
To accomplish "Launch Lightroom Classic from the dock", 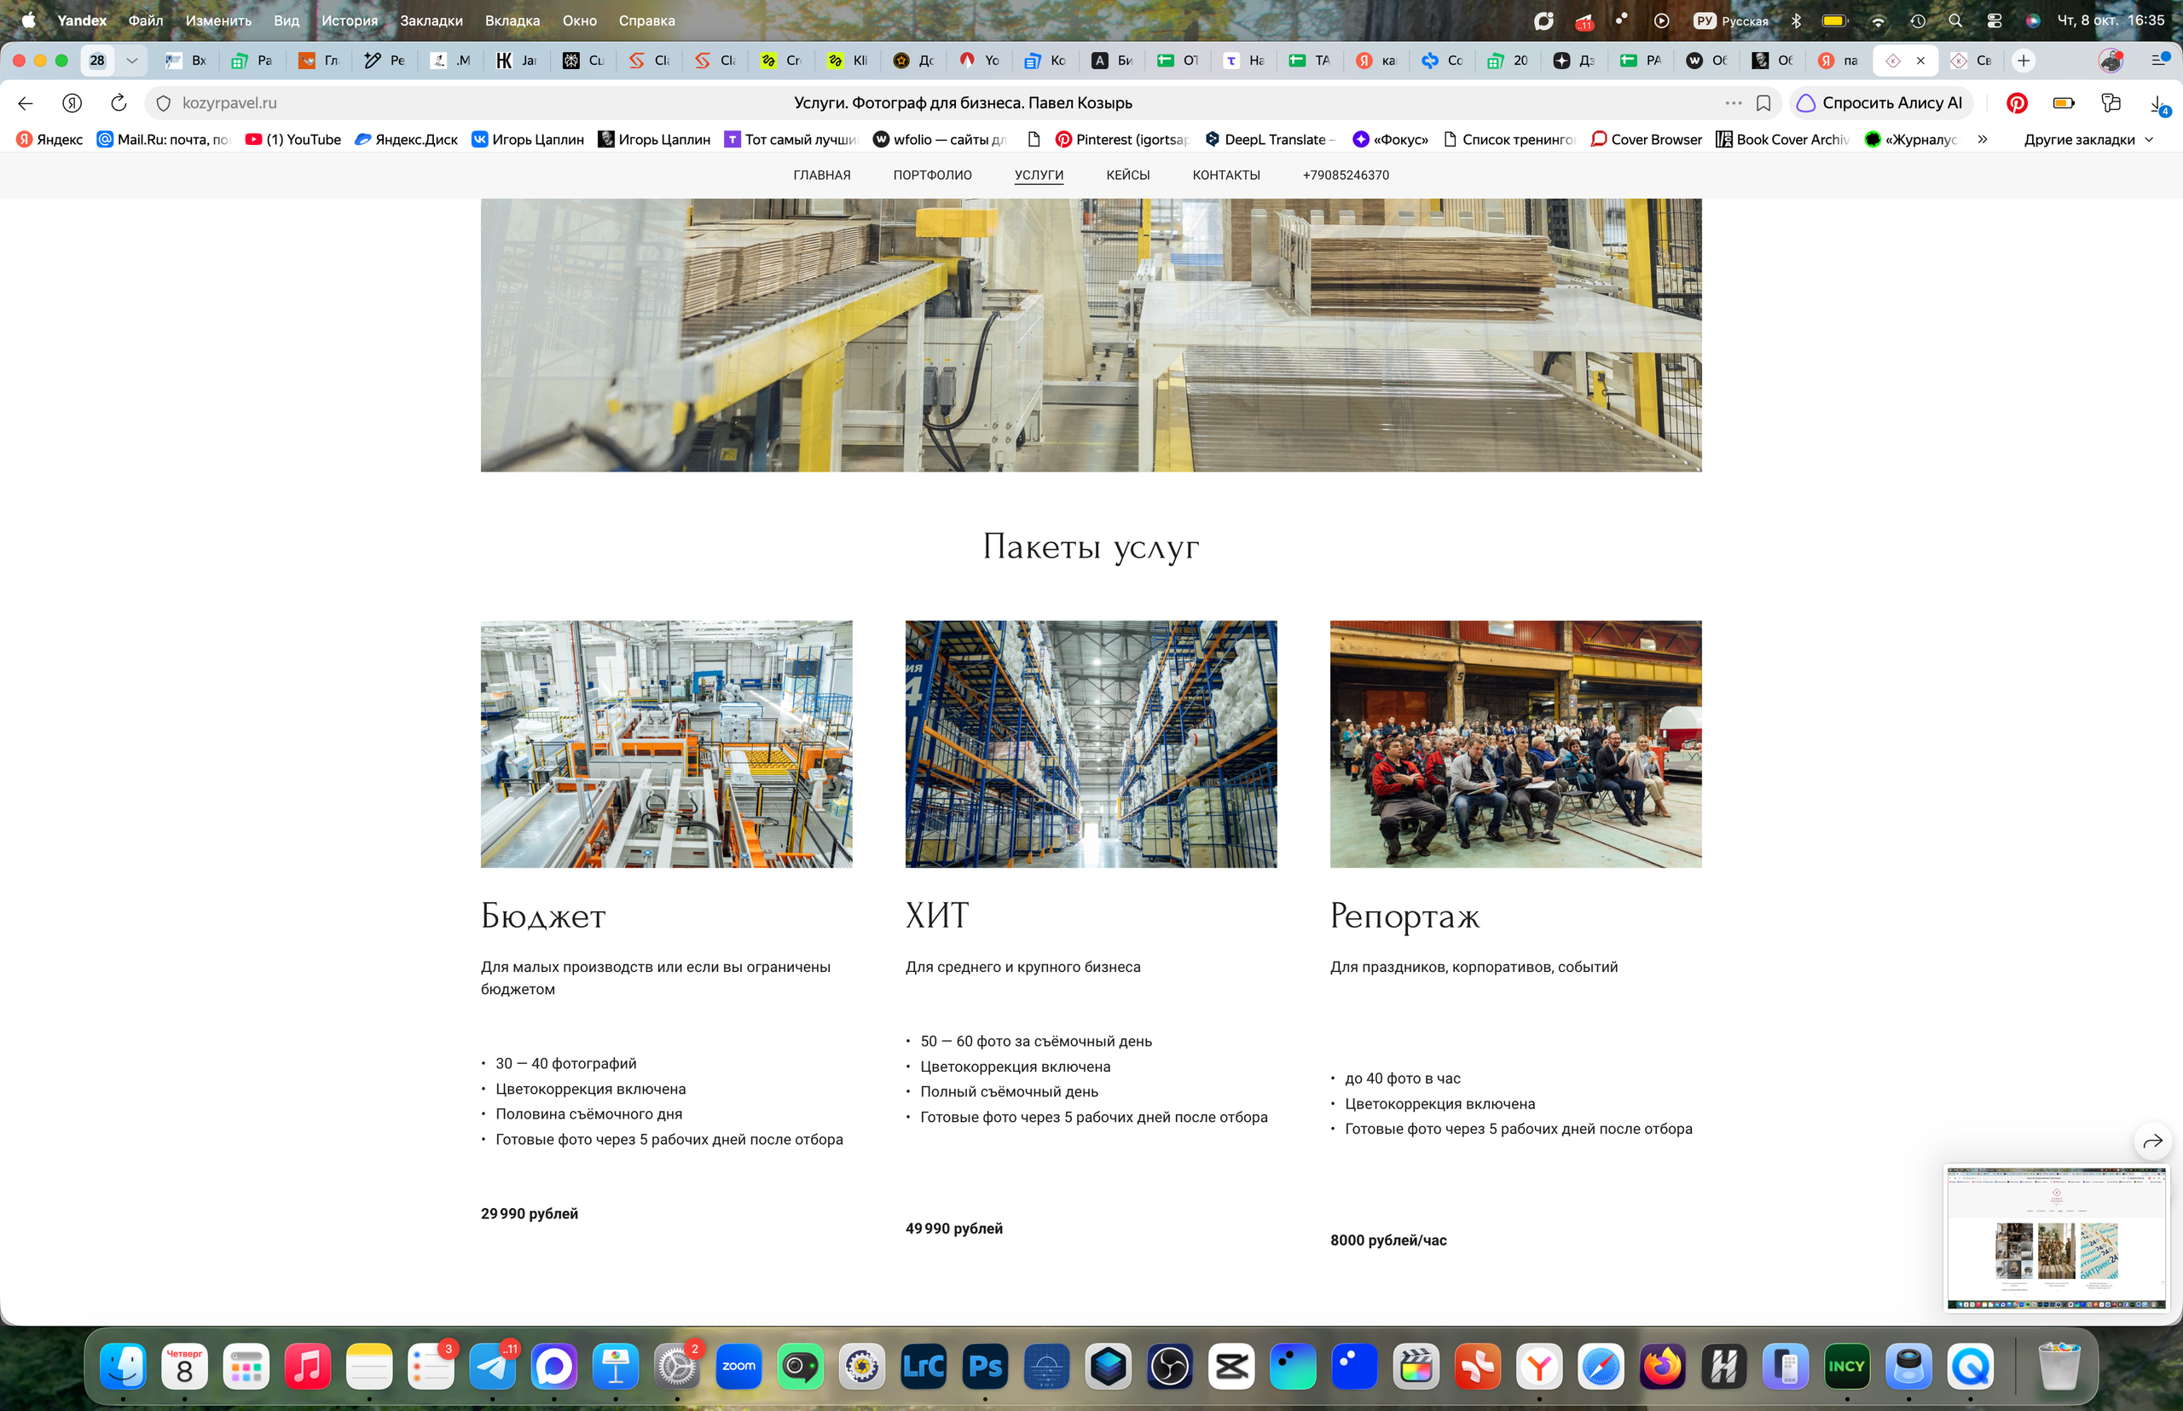I will click(923, 1366).
